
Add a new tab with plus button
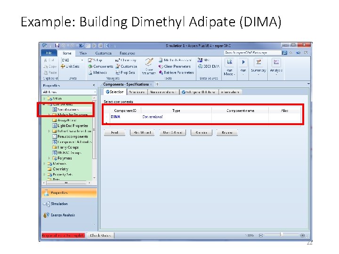(157, 84)
